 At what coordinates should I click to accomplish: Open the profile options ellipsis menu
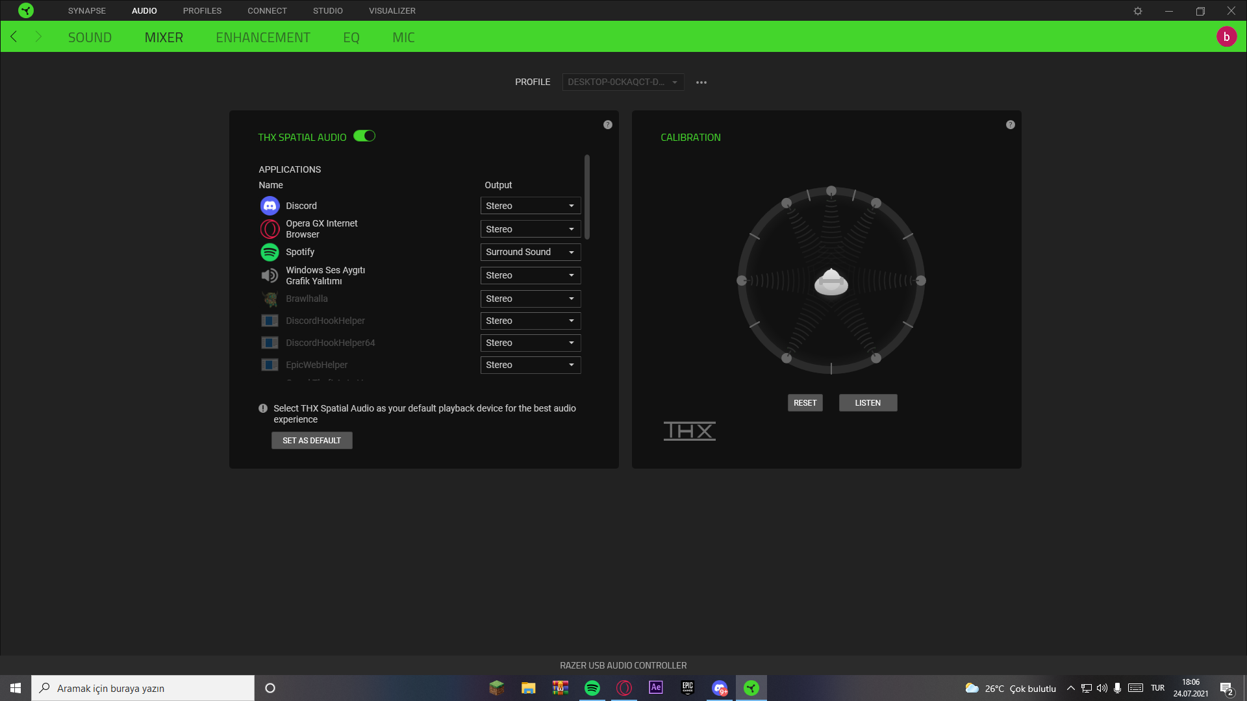point(701,82)
